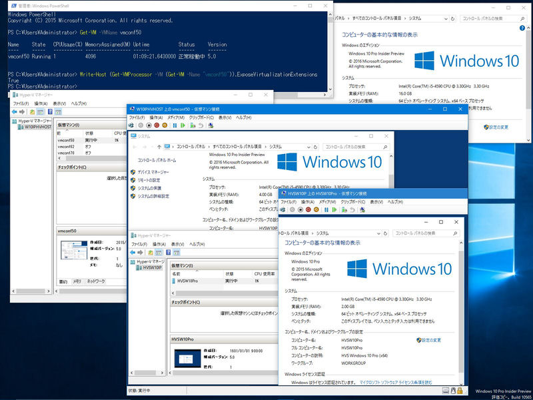
Task: Click Back arrow in host Hyper-V Manager toolbar
Action: 14,112
